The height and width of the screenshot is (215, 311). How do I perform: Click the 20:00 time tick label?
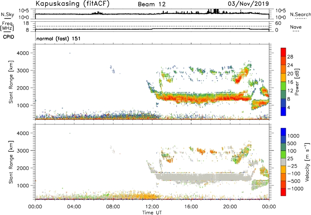[x=230, y=207]
